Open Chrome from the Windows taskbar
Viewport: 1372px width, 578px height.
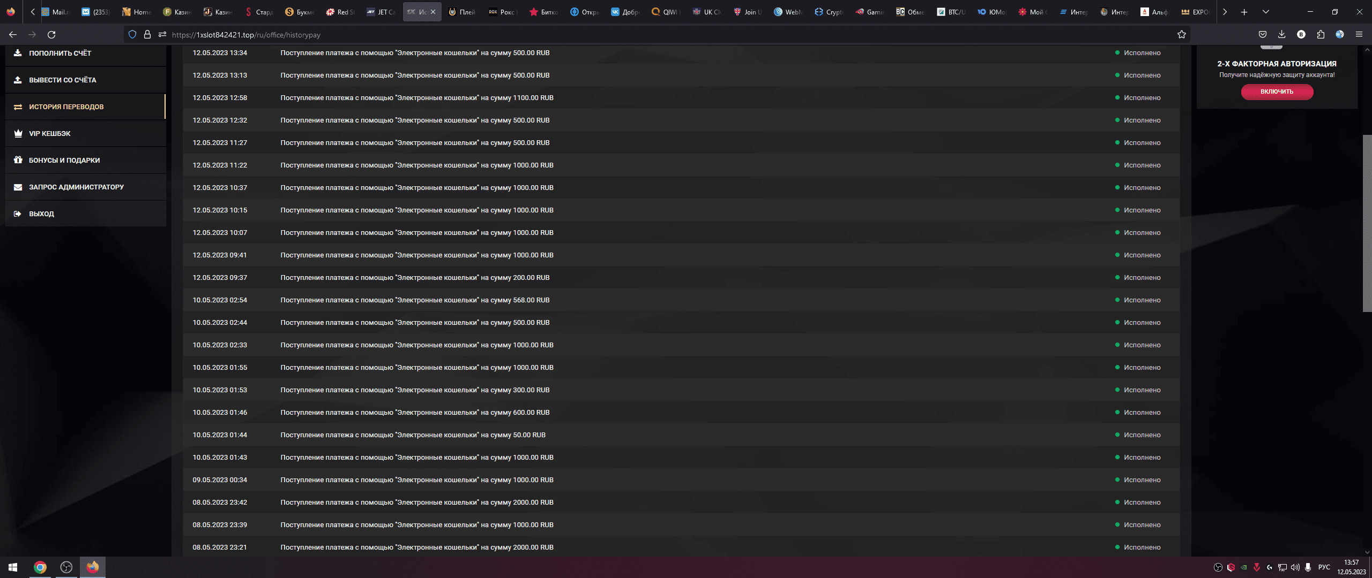(x=40, y=567)
